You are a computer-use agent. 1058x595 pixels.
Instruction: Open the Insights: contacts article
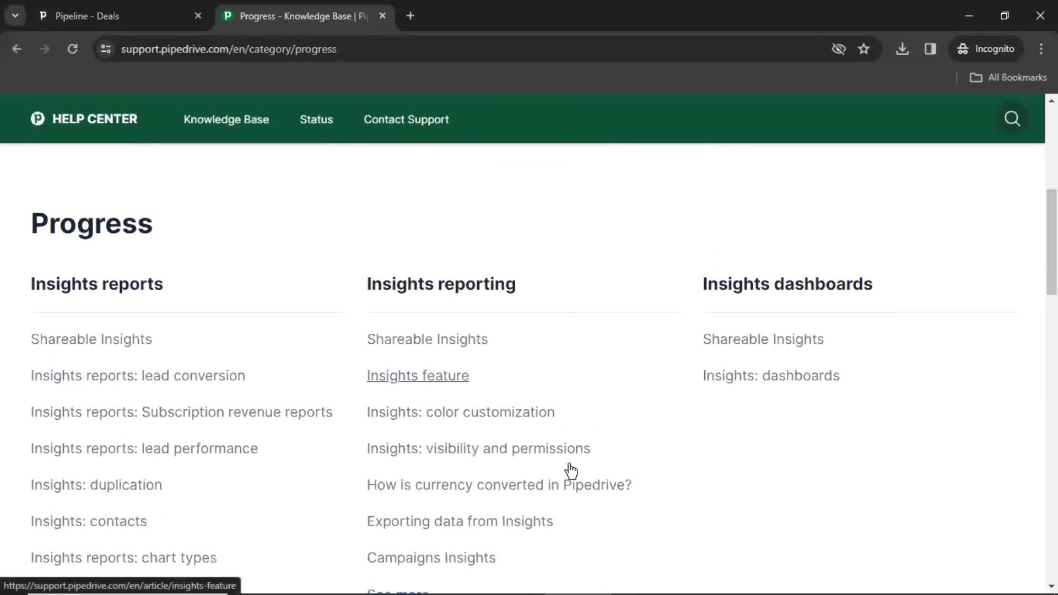coord(89,521)
